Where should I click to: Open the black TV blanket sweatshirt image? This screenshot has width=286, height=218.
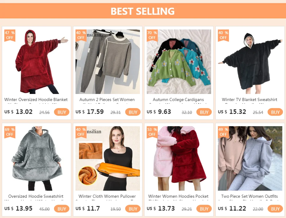pos(250,62)
